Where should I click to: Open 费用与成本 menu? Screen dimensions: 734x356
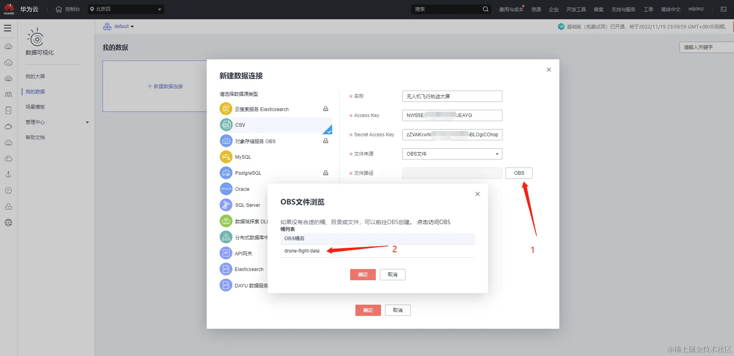click(511, 9)
